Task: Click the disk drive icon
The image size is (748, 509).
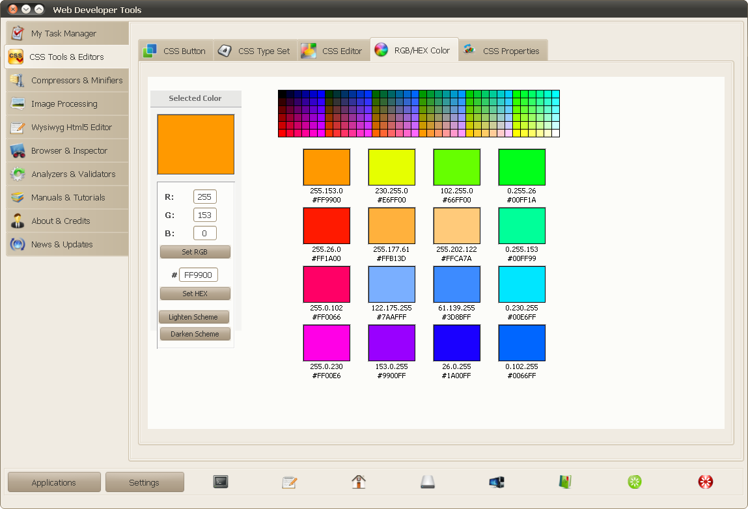Action: (x=428, y=482)
